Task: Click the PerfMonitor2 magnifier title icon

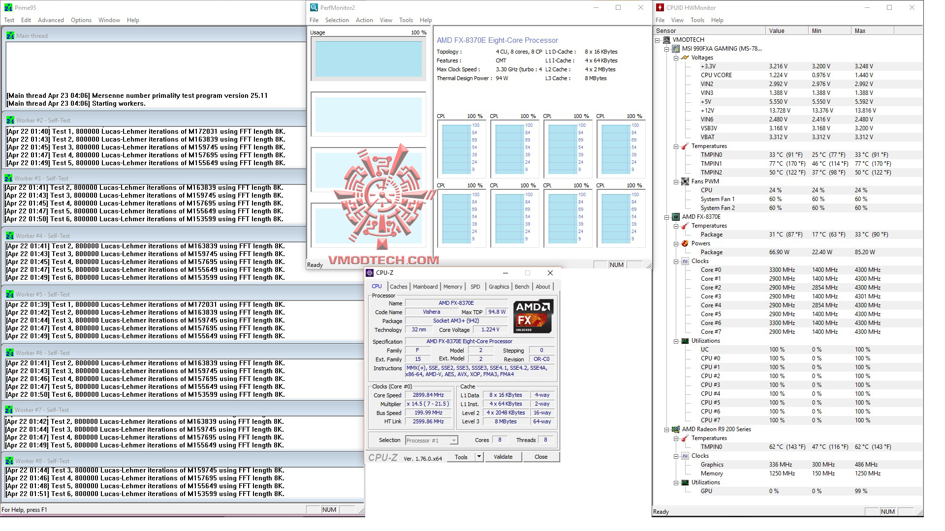Action: 314,7
